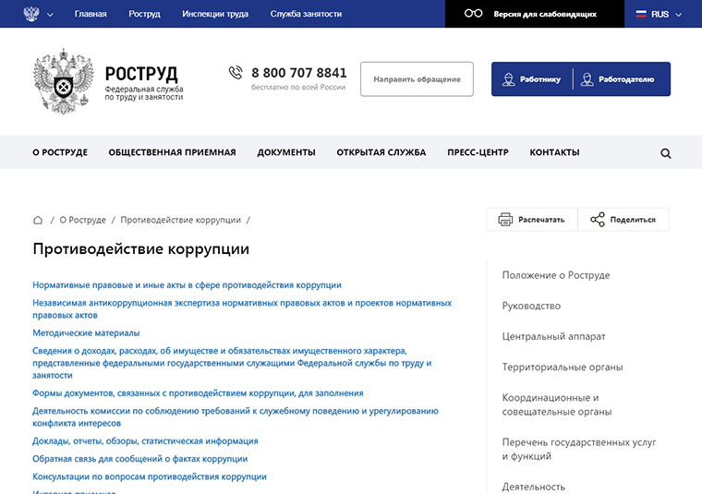
Task: Open Формы документов для заполнения link
Action: pyautogui.click(x=198, y=393)
